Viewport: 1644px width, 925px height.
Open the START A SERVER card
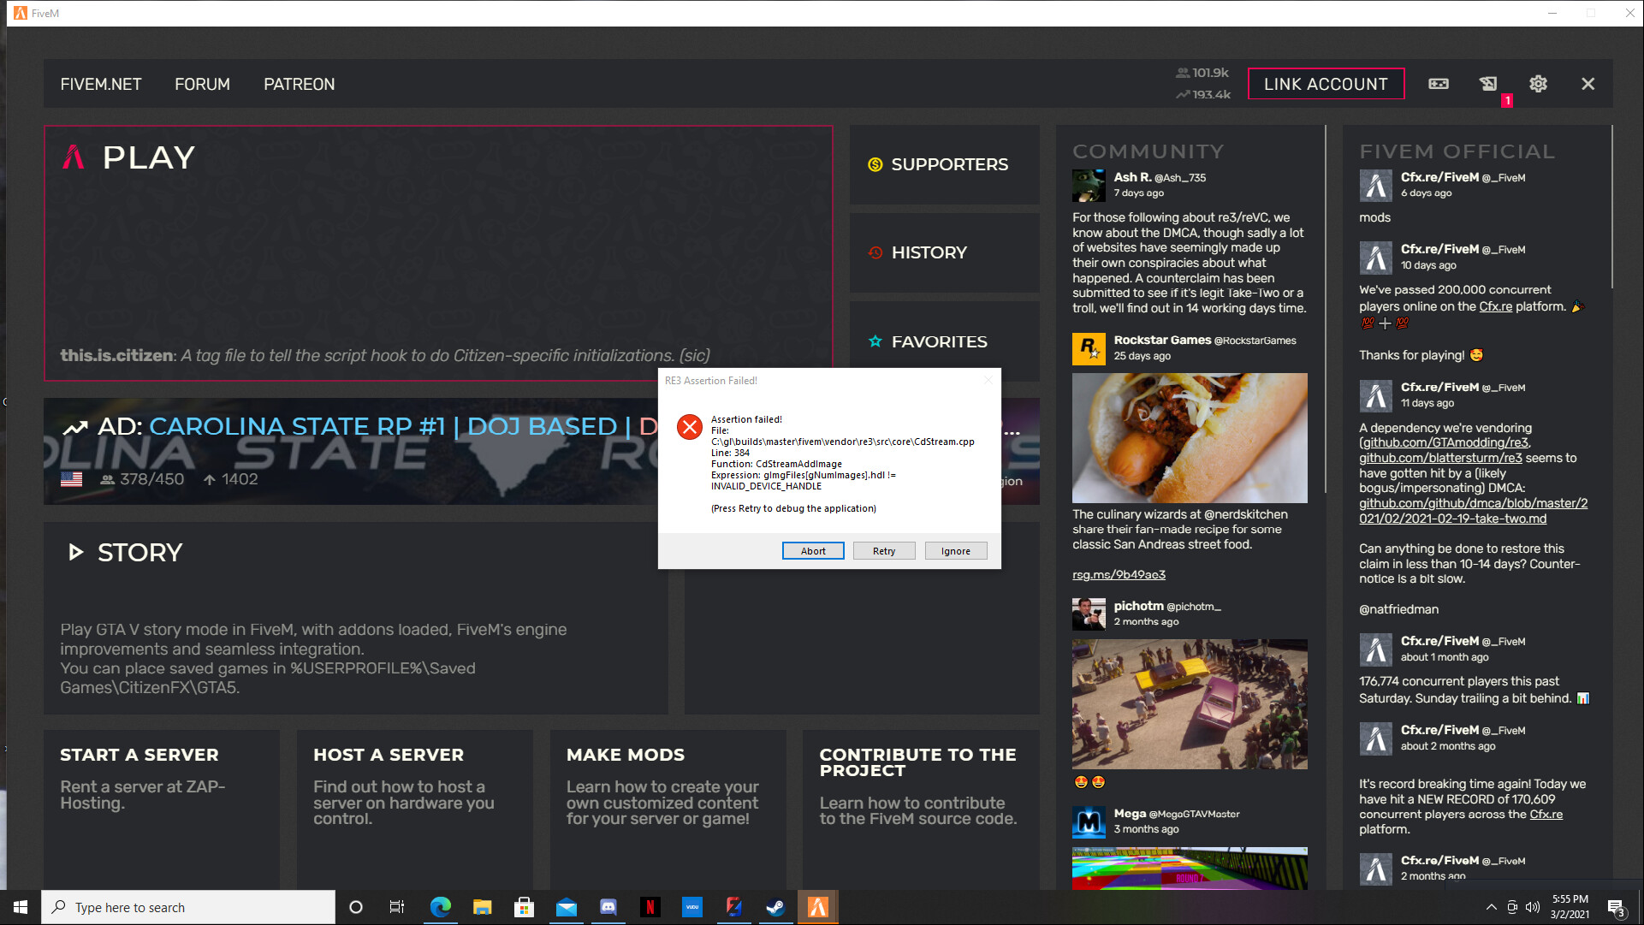pos(162,809)
